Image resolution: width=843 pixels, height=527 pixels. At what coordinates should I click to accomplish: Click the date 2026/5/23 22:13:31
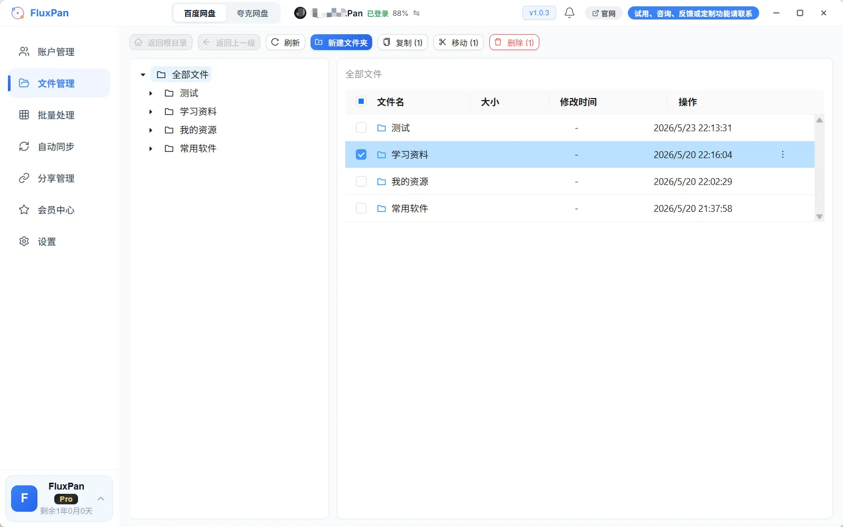(x=693, y=128)
